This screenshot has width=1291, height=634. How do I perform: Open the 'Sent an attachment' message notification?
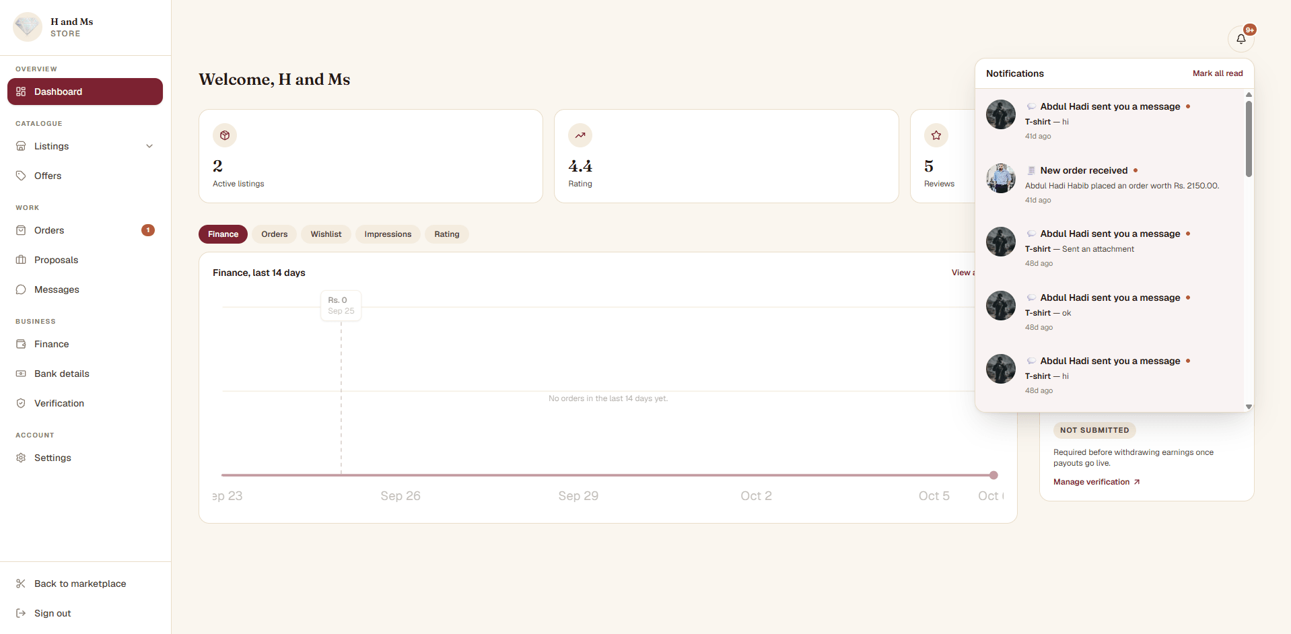coord(1109,248)
